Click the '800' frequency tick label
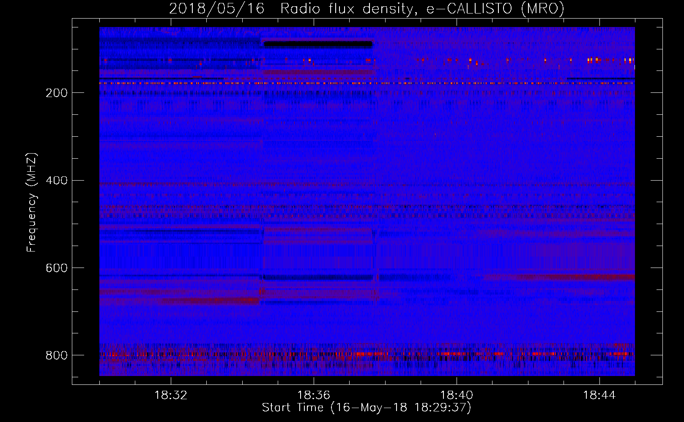The height and width of the screenshot is (422, 684). click(57, 355)
